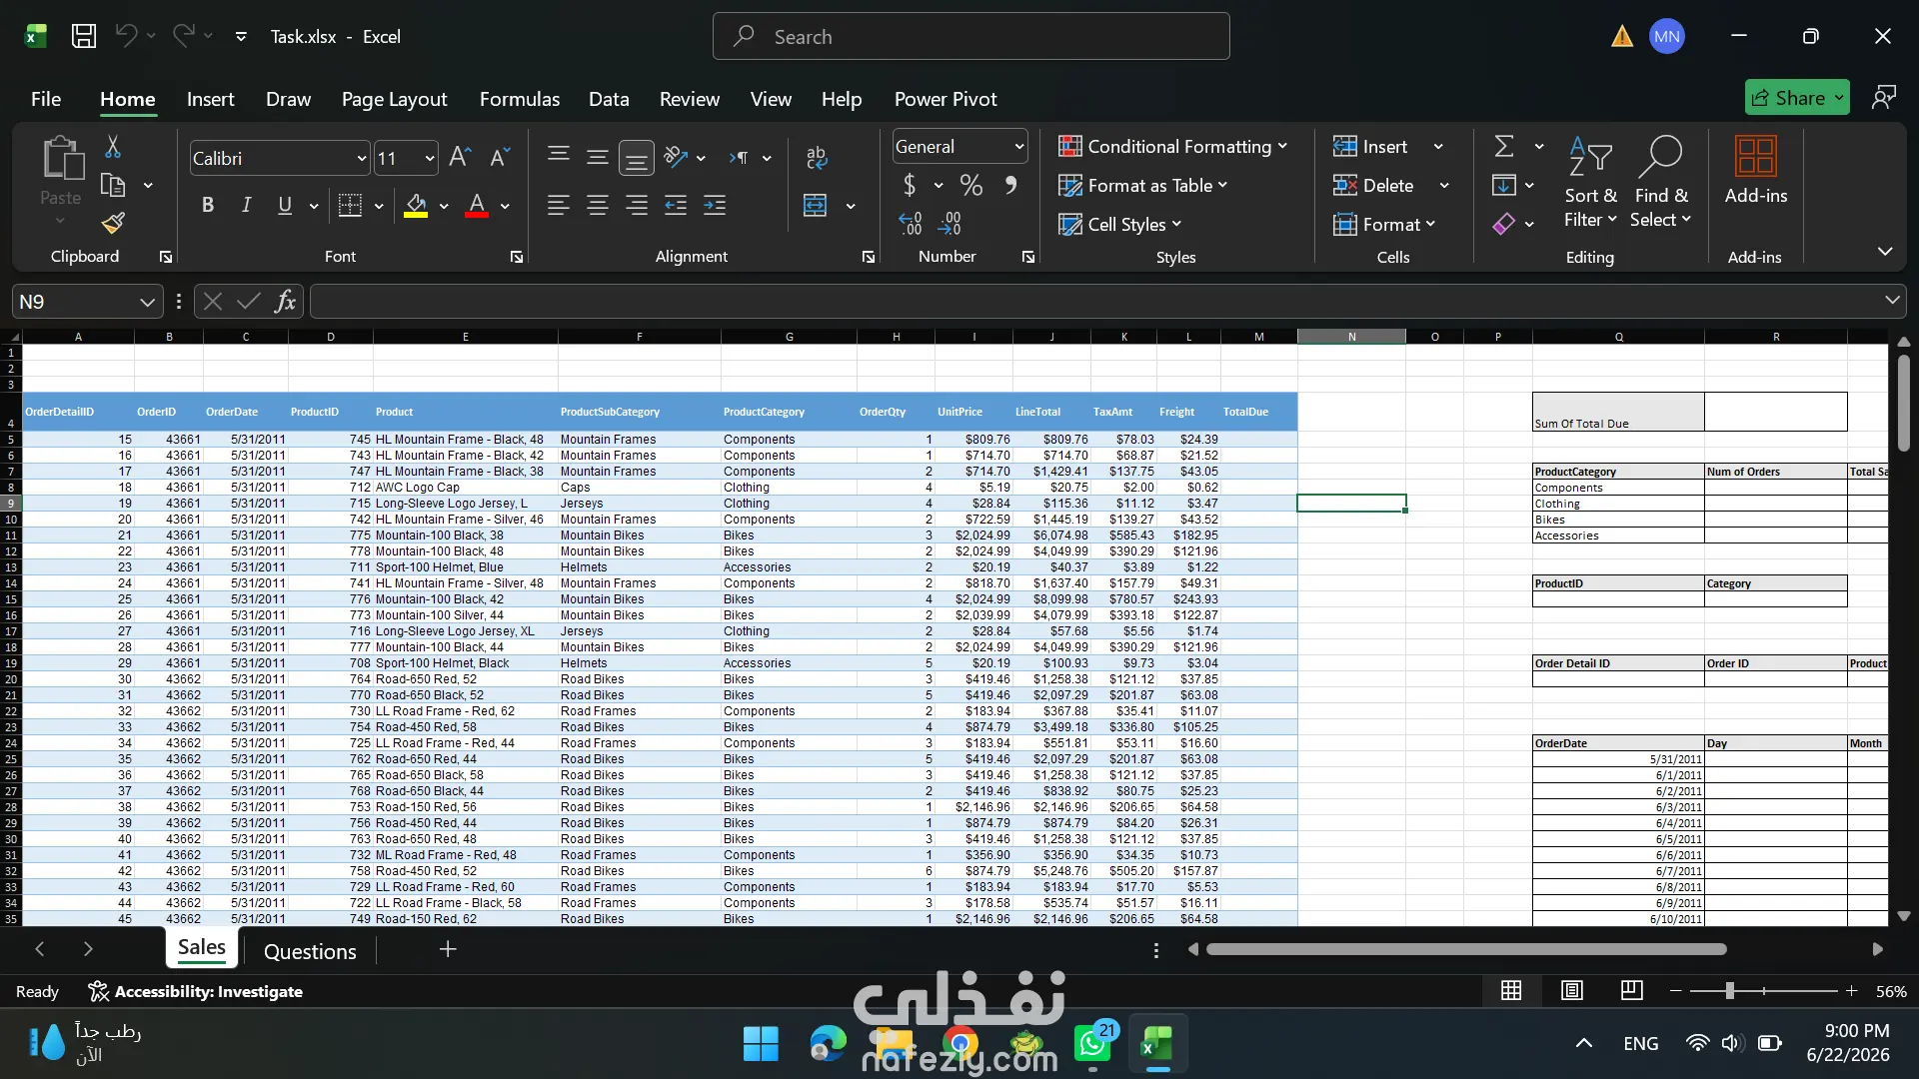This screenshot has width=1919, height=1079.
Task: Decrease font size with the smaller A icon
Action: tap(500, 157)
